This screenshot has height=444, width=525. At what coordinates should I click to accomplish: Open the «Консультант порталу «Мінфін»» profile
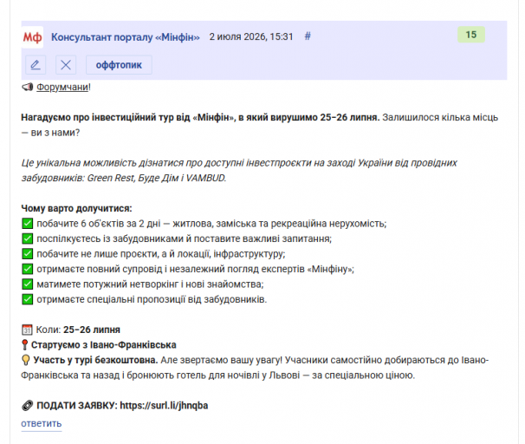point(126,37)
